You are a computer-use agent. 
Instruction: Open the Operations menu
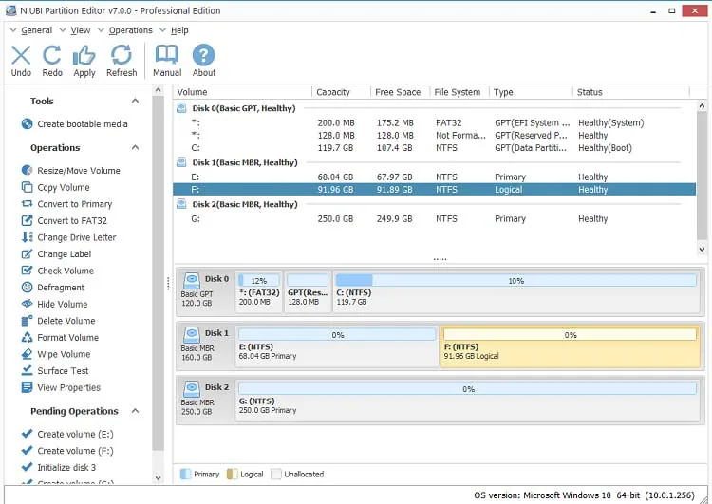pos(130,30)
